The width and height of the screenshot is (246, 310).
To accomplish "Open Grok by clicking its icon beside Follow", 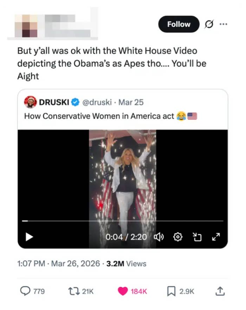I will (x=209, y=24).
